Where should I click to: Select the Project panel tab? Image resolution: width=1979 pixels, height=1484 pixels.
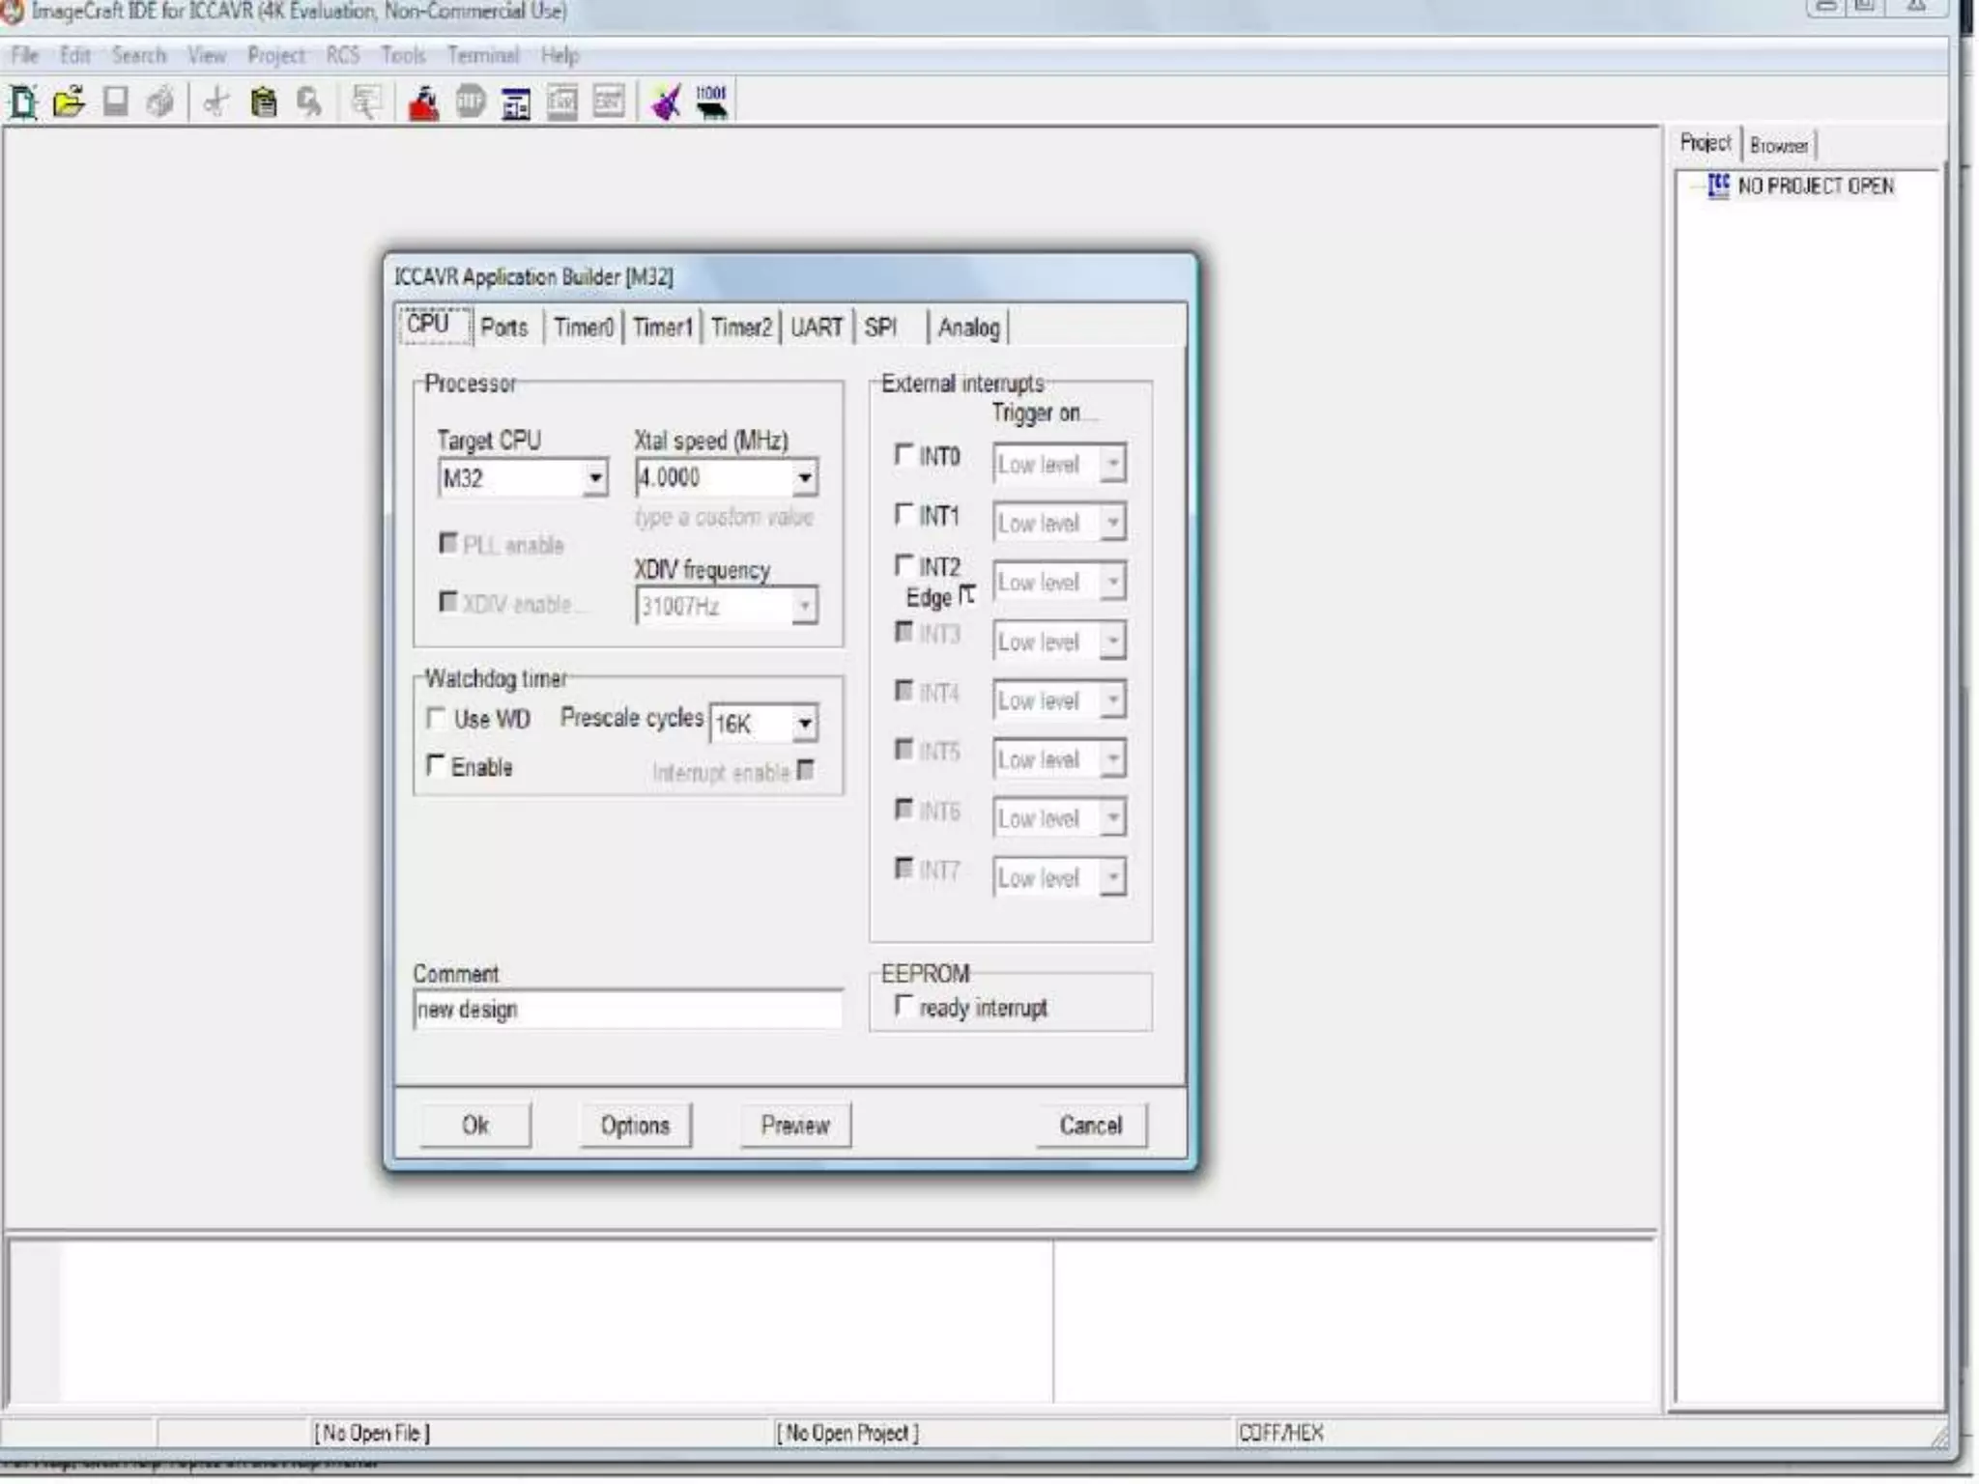point(1706,143)
